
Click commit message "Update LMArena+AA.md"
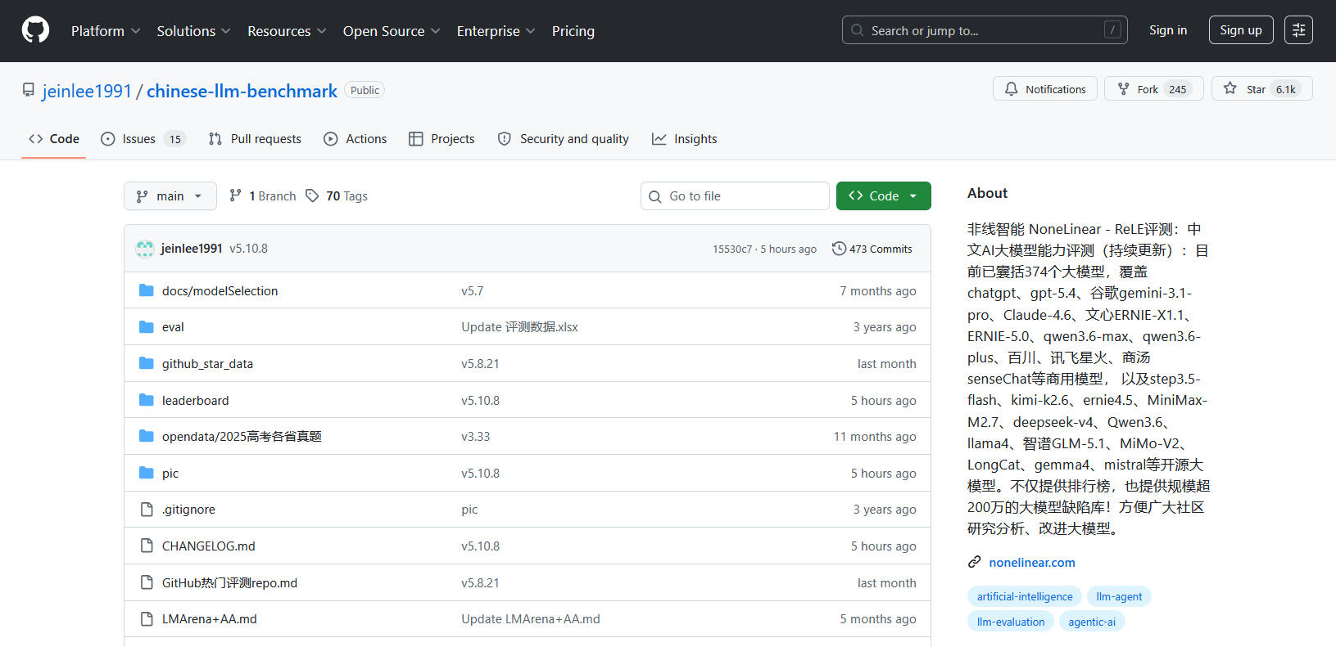tap(531, 619)
